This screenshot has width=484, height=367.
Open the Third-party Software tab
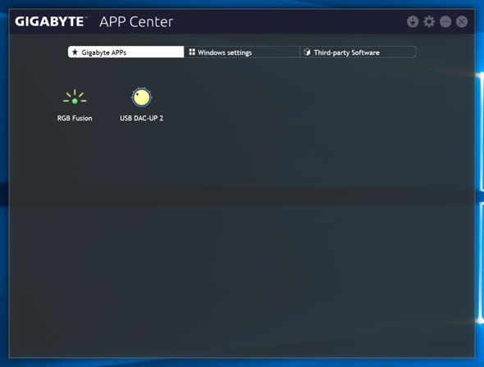pyautogui.click(x=358, y=52)
